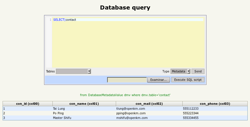
Task: Click the SELECT keyword in the editor
Action: (59, 20)
